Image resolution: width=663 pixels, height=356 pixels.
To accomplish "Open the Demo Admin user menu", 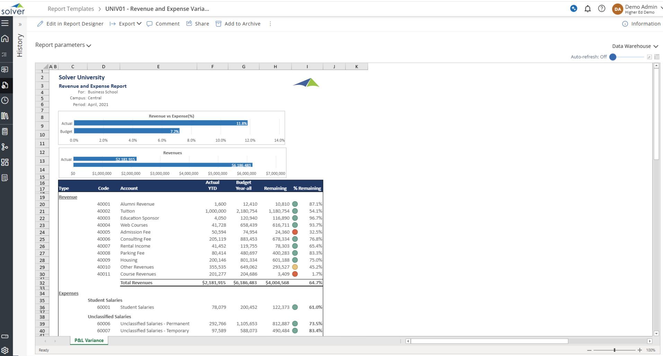I will click(638, 9).
